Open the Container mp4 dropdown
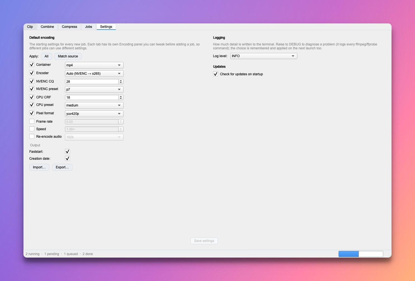415x281 pixels. [x=94, y=65]
